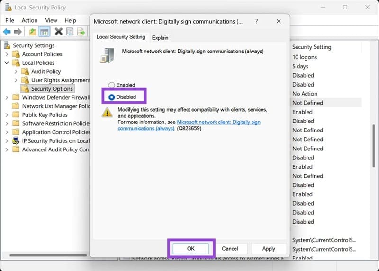379x271 pixels.
Task: Expand the User Rights Assignment node
Action: 16,80
